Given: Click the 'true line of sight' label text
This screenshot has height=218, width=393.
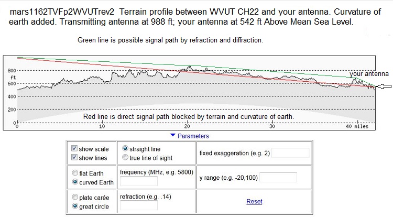Looking at the screenshot, I should 151,158.
